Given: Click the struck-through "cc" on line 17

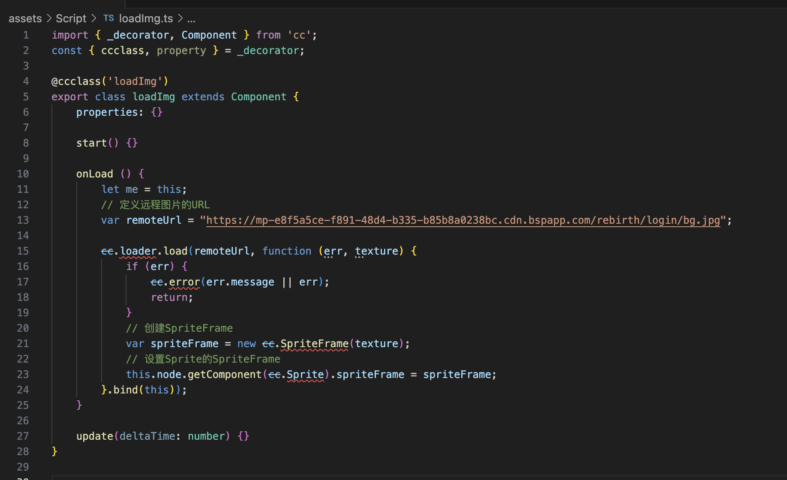Looking at the screenshot, I should (157, 282).
